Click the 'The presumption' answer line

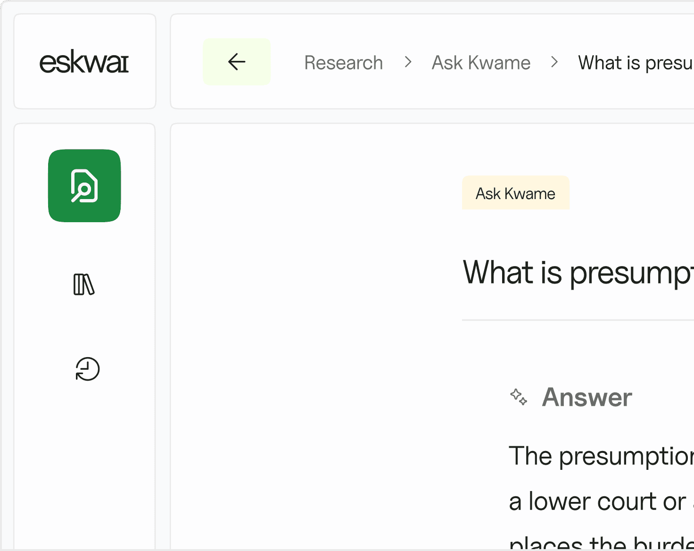click(x=601, y=456)
